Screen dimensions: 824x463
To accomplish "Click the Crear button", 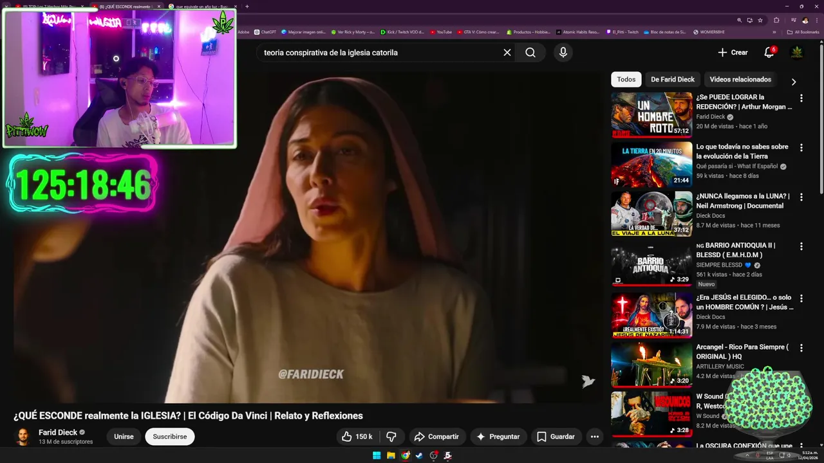I will 733,53.
